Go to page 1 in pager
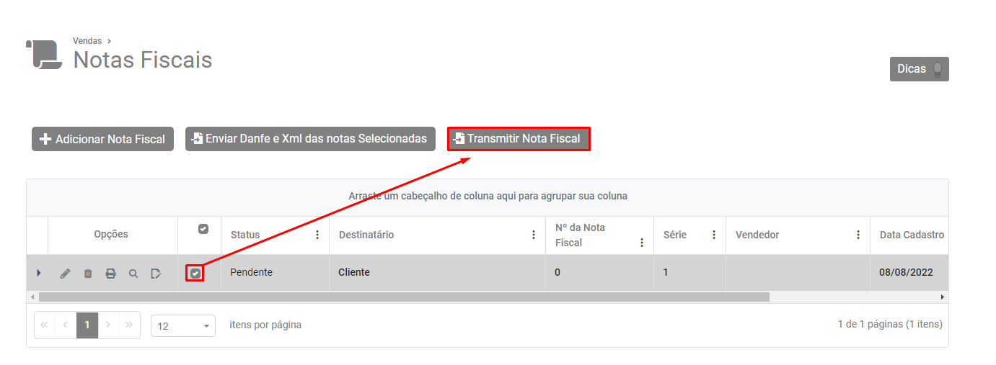 tap(87, 325)
